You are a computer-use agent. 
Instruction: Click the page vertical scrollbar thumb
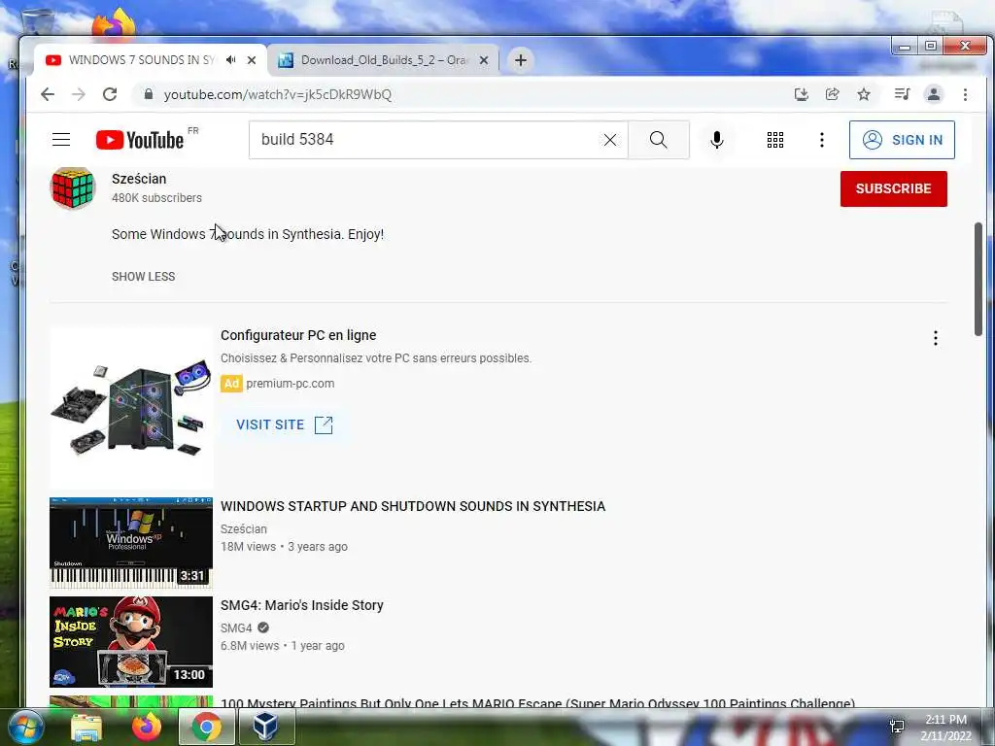[x=978, y=279]
